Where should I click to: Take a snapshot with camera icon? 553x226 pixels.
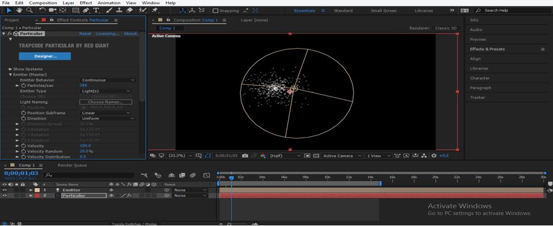click(x=245, y=156)
